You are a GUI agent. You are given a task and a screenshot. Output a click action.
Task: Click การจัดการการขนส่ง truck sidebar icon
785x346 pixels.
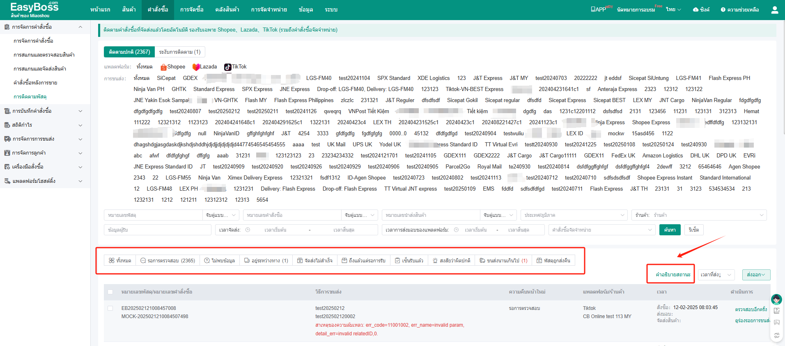(x=7, y=139)
